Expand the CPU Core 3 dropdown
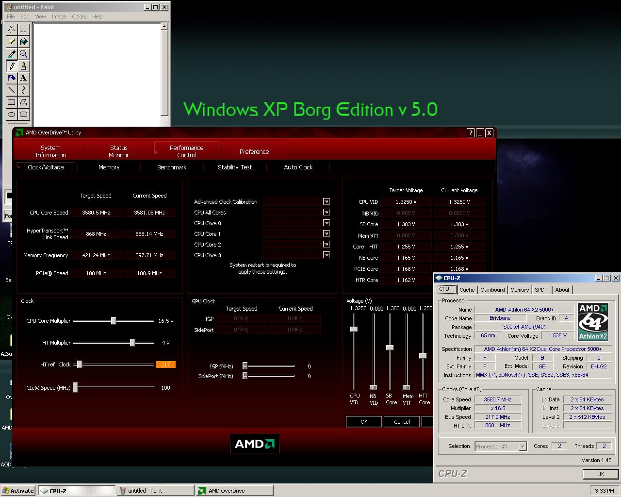Viewport: 621px width, 497px height. coord(327,255)
